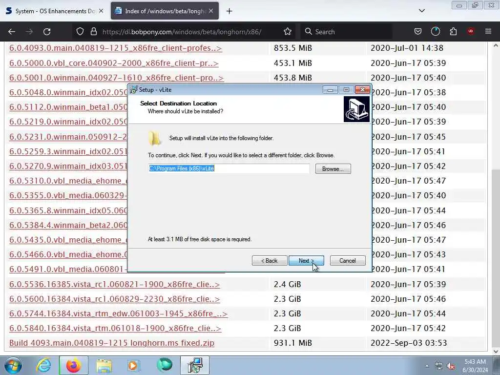This screenshot has height=375, width=500.
Task: Close the System - OS Enhancements tab
Action: coord(101,11)
